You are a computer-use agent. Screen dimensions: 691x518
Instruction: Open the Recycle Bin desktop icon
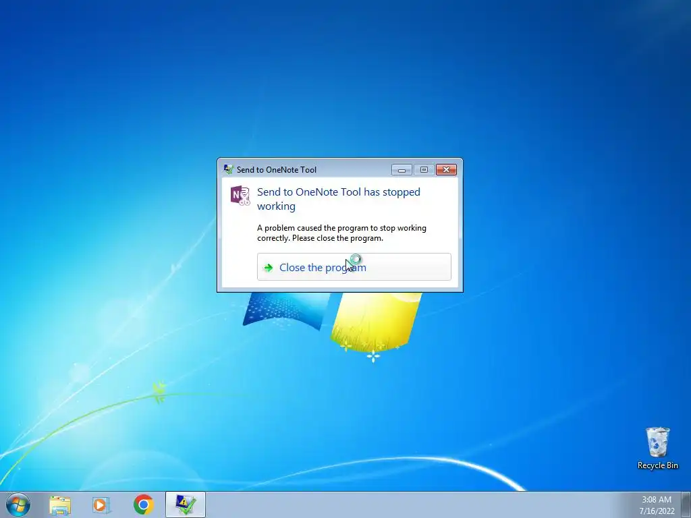point(657,448)
